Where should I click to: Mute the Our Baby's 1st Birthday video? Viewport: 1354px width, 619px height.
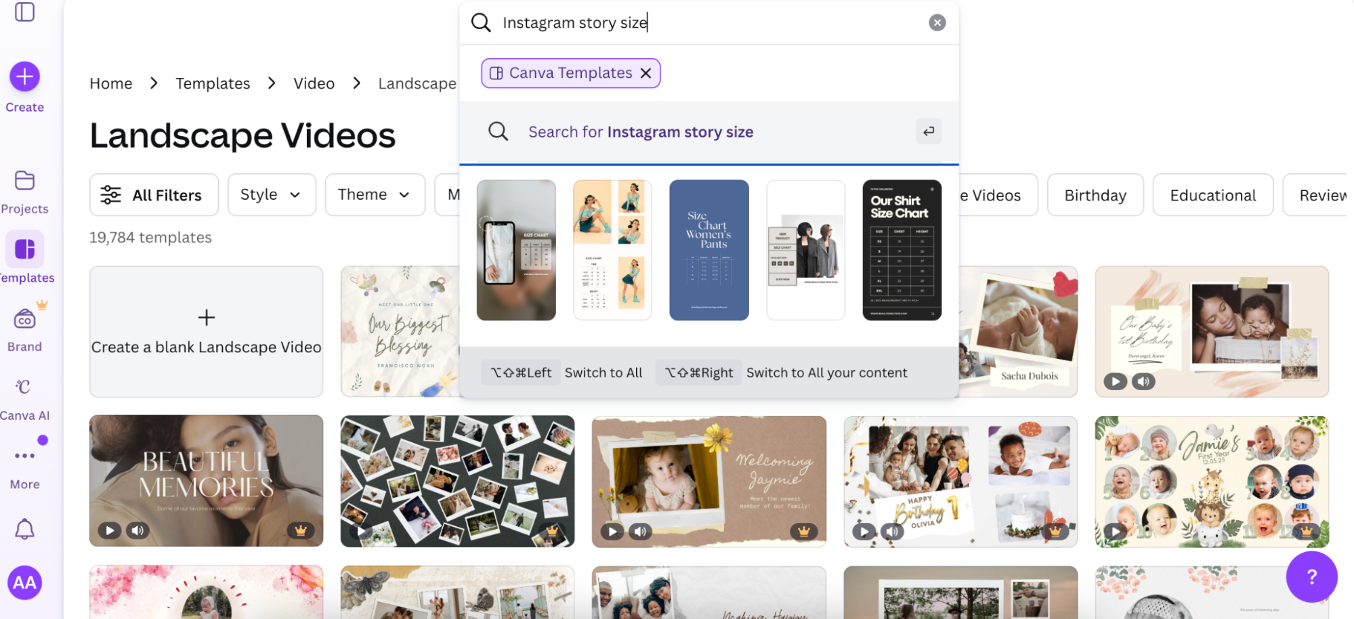[x=1143, y=381]
